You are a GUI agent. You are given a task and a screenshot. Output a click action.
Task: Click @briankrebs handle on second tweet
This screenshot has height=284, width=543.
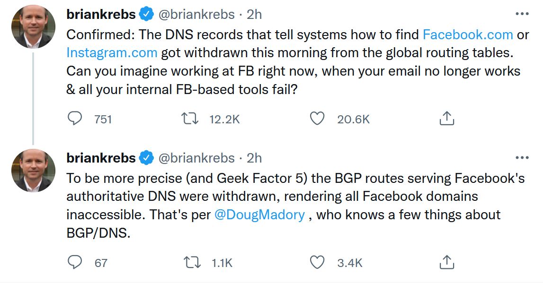(x=196, y=158)
